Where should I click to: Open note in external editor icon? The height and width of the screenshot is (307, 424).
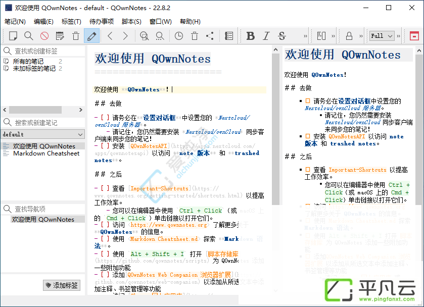[x=60, y=36]
